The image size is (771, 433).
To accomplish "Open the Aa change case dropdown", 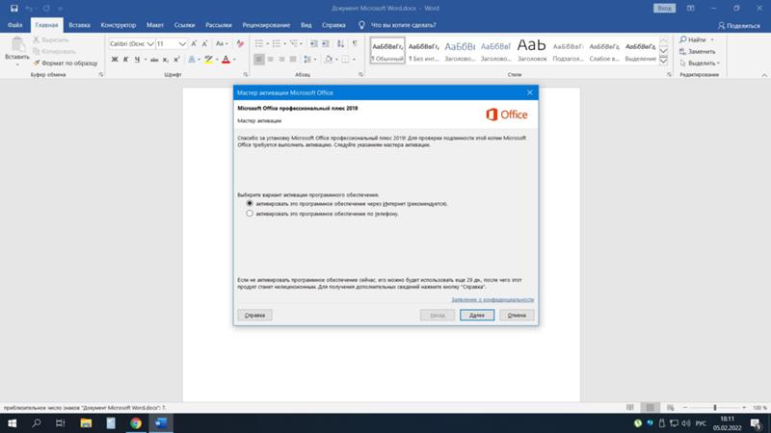I will click(x=222, y=43).
